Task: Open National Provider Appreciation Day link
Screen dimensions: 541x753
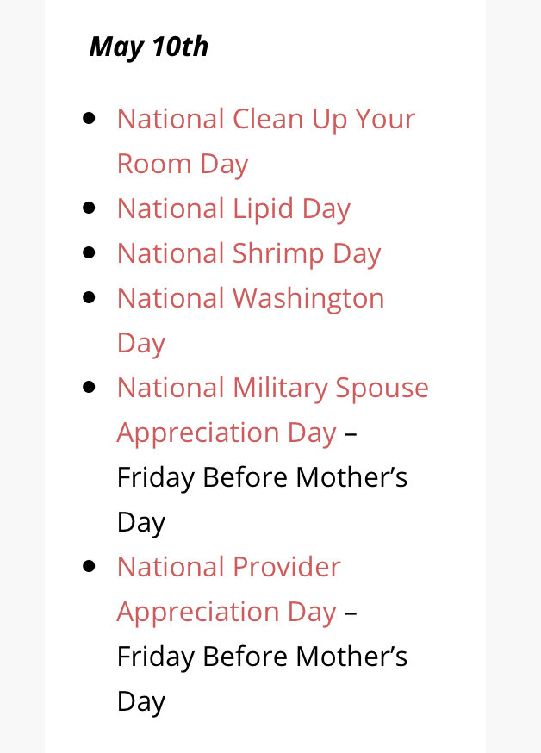Action: click(228, 588)
